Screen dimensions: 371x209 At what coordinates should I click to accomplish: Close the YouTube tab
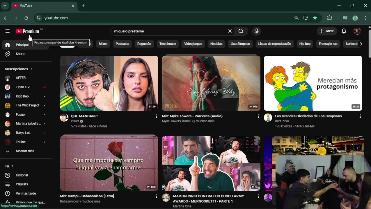pyautogui.click(x=73, y=6)
